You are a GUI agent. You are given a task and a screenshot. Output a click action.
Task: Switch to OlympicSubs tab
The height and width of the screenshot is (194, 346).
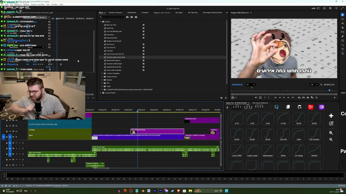click(x=132, y=13)
